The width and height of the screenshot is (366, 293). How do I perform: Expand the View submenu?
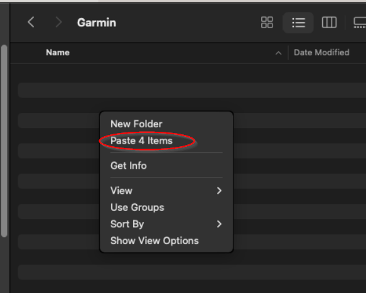pos(166,191)
